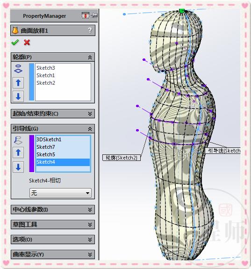
Task: Open the Sketch4-相切 dropdown showing 无
Action: click(x=60, y=193)
